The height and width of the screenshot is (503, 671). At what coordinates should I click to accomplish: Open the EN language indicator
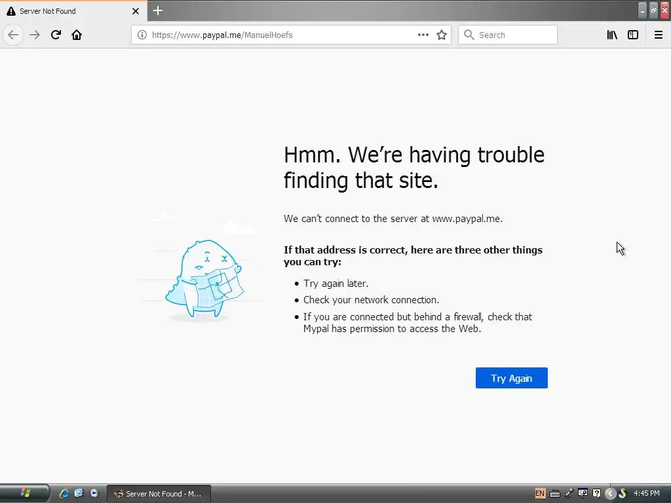pyautogui.click(x=540, y=494)
